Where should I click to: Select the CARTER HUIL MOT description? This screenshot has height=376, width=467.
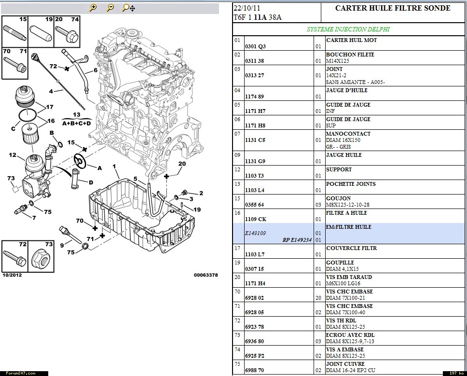(351, 40)
